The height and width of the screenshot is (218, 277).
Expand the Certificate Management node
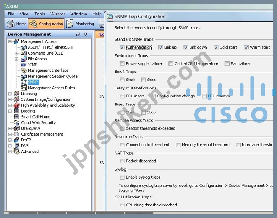pyautogui.click(x=10, y=134)
